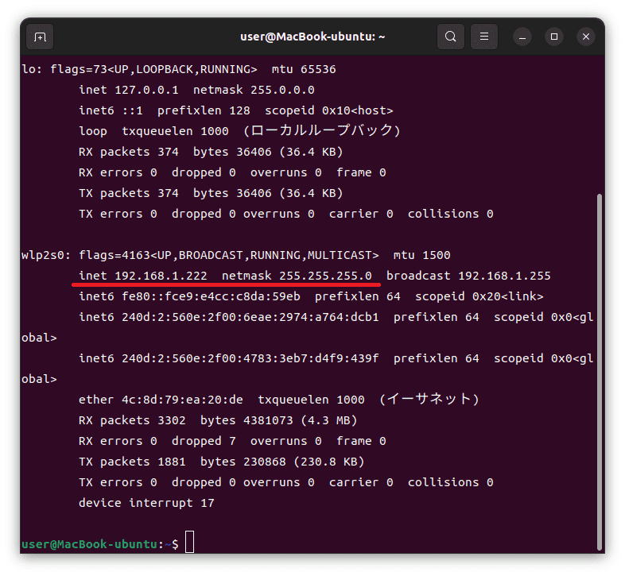625x576 pixels.
Task: Click the fe80::fce9:e4cc:c8da:59eb link address
Action: [x=211, y=296]
